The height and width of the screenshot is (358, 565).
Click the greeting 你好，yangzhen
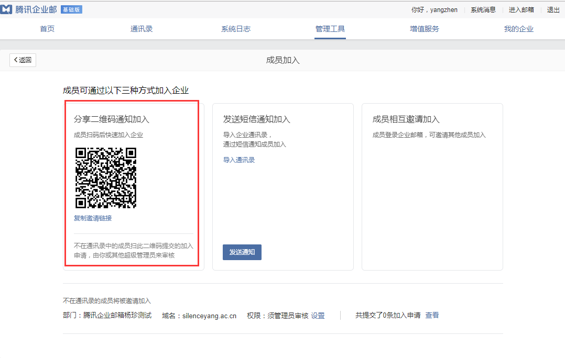[434, 10]
